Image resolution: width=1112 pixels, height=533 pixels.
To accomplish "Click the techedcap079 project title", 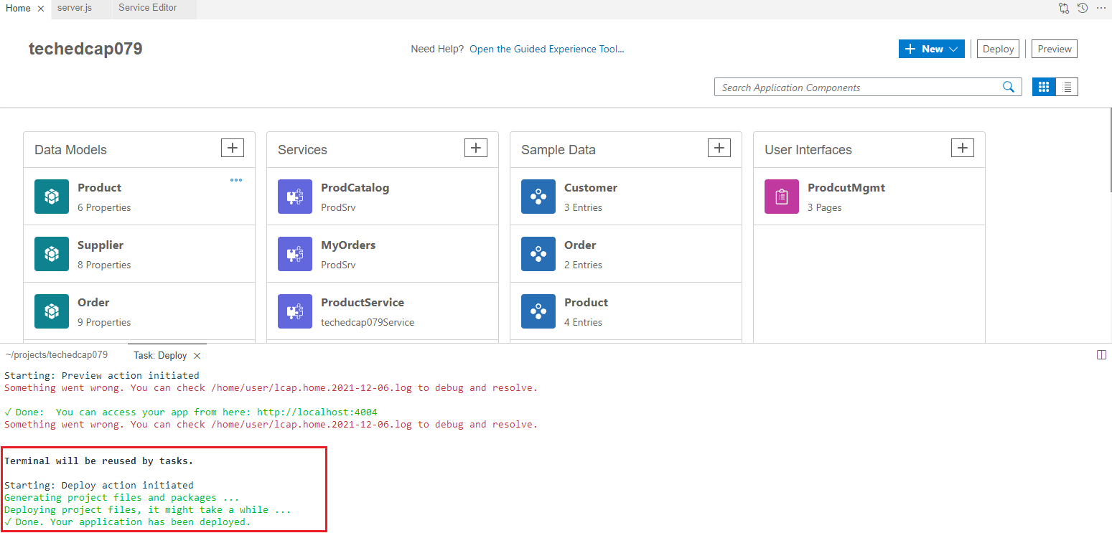I will click(x=85, y=49).
